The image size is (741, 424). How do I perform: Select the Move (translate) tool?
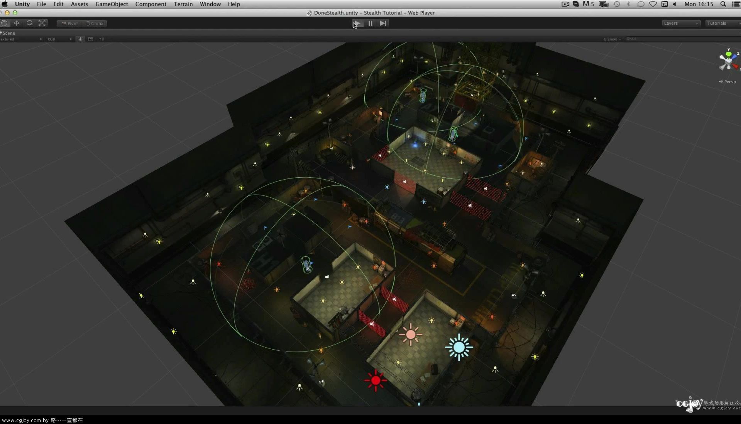coord(17,23)
